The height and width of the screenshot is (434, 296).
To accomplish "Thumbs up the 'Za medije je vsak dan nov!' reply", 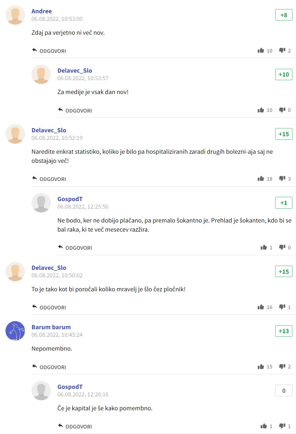I will [261, 110].
